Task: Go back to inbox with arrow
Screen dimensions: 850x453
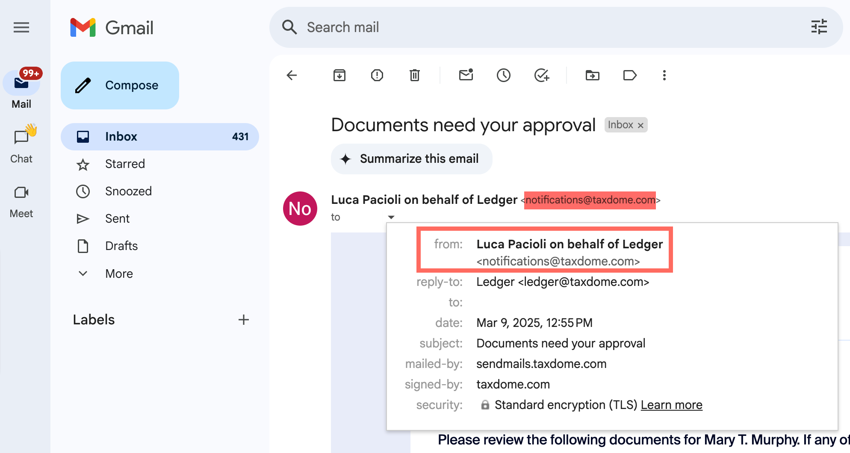Action: (292, 76)
